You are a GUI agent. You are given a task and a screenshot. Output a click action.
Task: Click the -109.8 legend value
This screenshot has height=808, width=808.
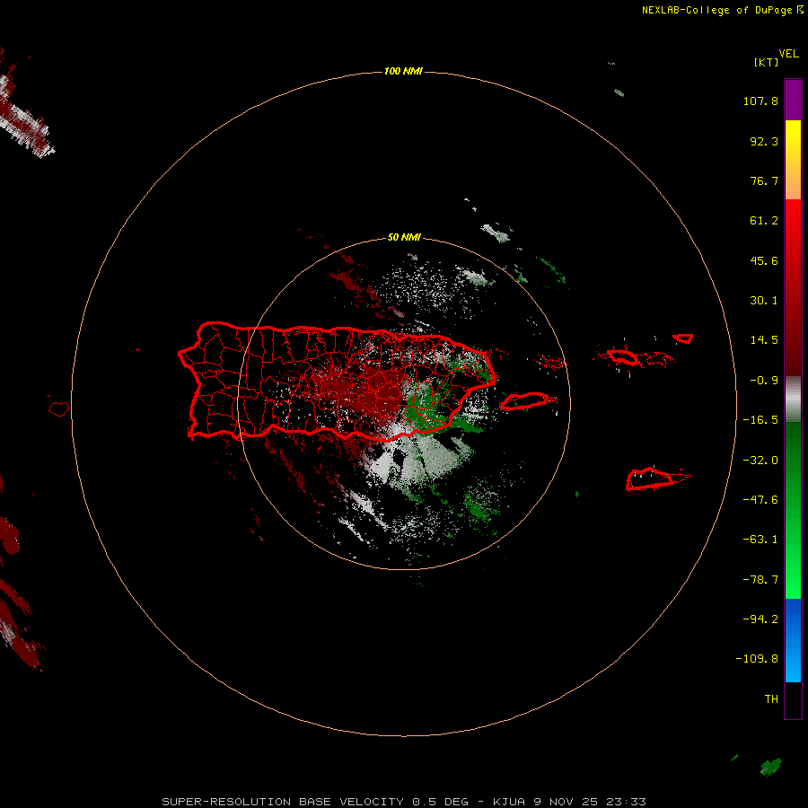757,659
